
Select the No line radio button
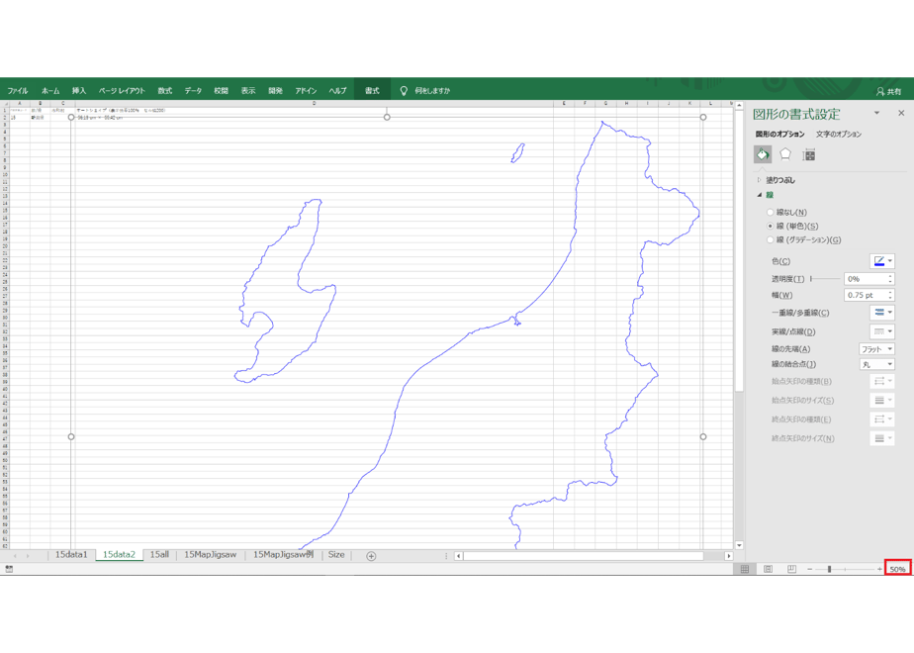(770, 212)
